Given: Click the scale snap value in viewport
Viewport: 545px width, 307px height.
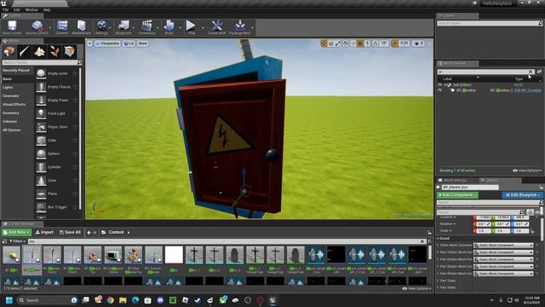Looking at the screenshot, I should coord(404,43).
